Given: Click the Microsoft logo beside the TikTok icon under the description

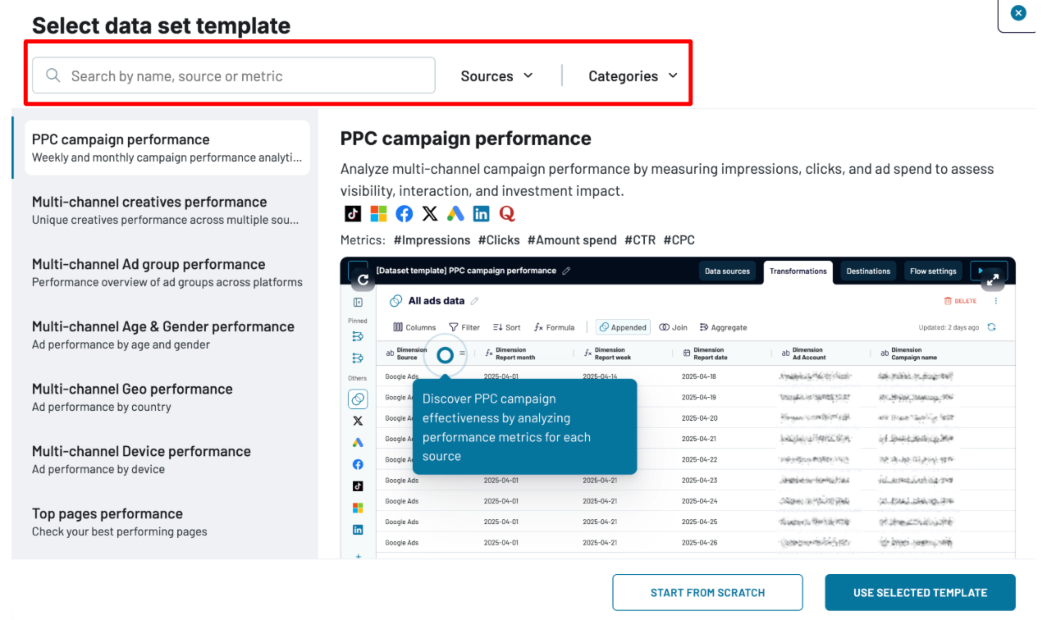Looking at the screenshot, I should pyautogui.click(x=378, y=214).
